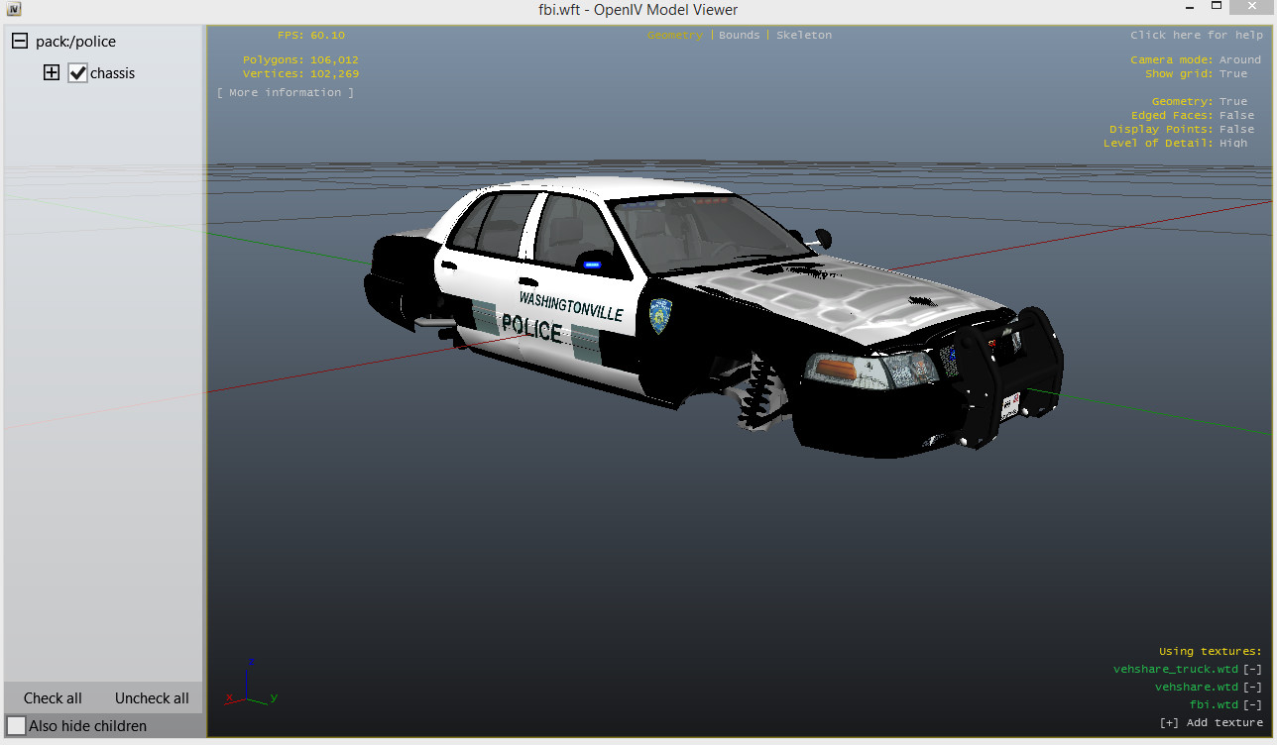The image size is (1277, 745).
Task: Collapse the pack:/police tree node
Action: [19, 42]
